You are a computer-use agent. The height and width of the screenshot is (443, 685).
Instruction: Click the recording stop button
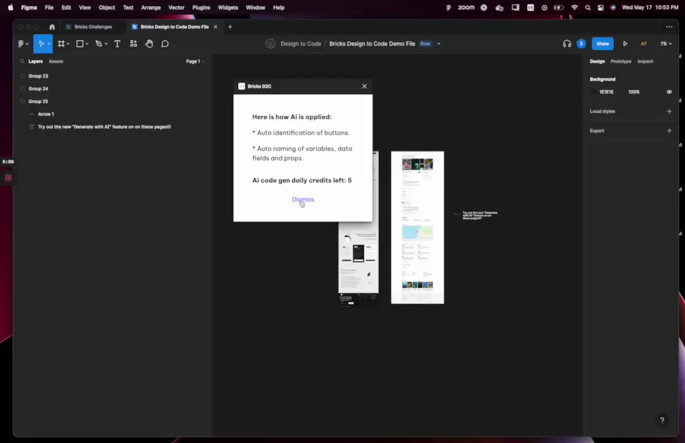pos(8,177)
